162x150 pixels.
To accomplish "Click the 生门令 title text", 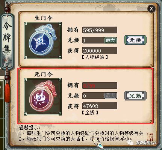I will [43, 18].
